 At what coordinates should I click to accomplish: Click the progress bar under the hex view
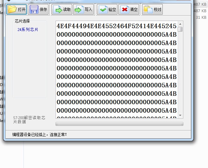pyautogui.click(x=119, y=124)
